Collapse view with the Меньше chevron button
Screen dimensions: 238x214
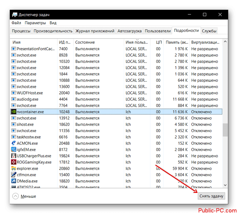[x=16, y=196]
